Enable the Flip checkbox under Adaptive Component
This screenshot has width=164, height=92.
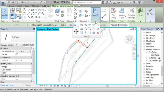coord(17,79)
